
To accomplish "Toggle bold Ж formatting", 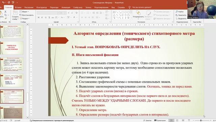I will (38, 17).
